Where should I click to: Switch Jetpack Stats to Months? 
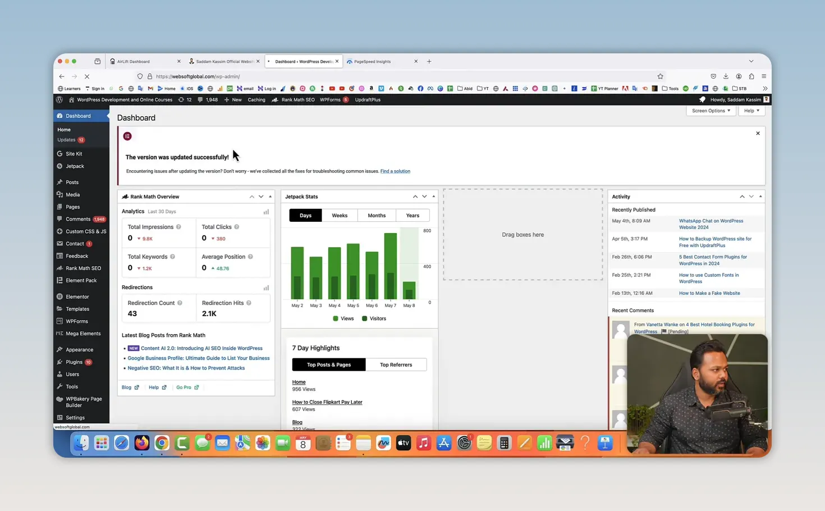[377, 216]
